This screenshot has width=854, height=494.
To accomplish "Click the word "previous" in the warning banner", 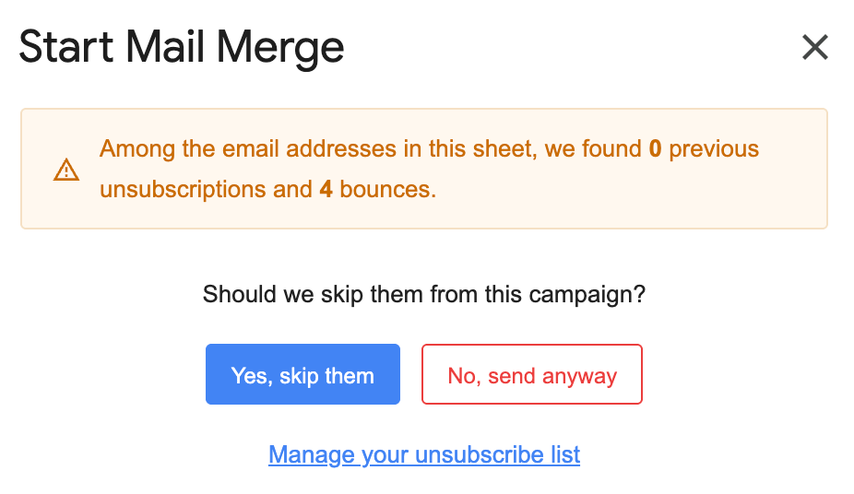I will (x=714, y=148).
